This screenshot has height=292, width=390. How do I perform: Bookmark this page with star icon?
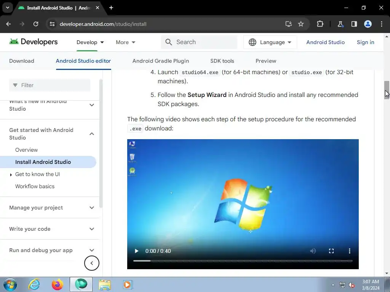pos(301,24)
